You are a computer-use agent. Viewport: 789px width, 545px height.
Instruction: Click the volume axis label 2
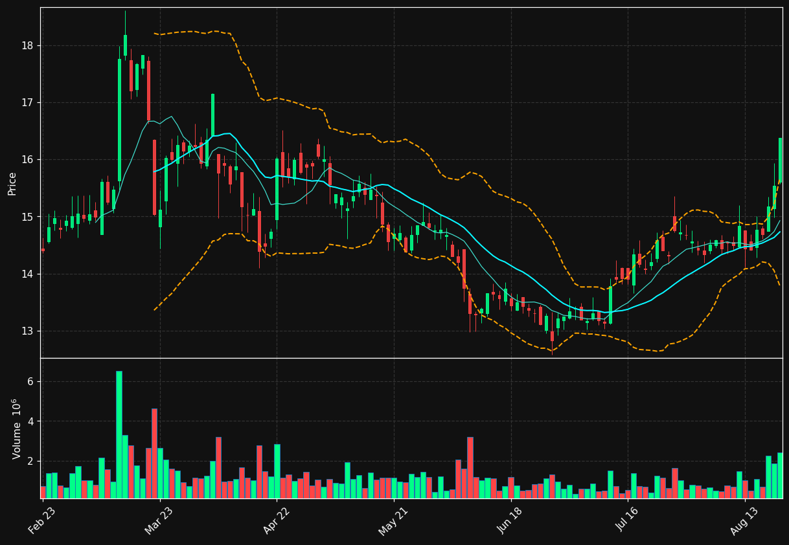point(30,462)
